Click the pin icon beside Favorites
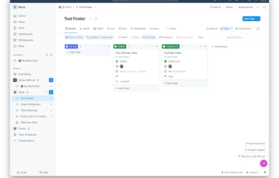 51,55
